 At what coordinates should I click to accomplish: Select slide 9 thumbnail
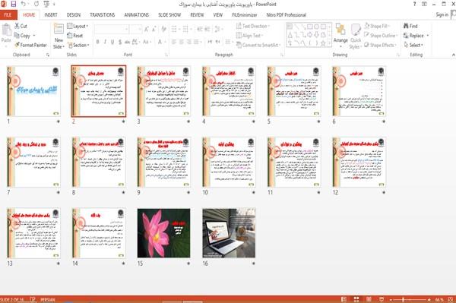pos(164,162)
